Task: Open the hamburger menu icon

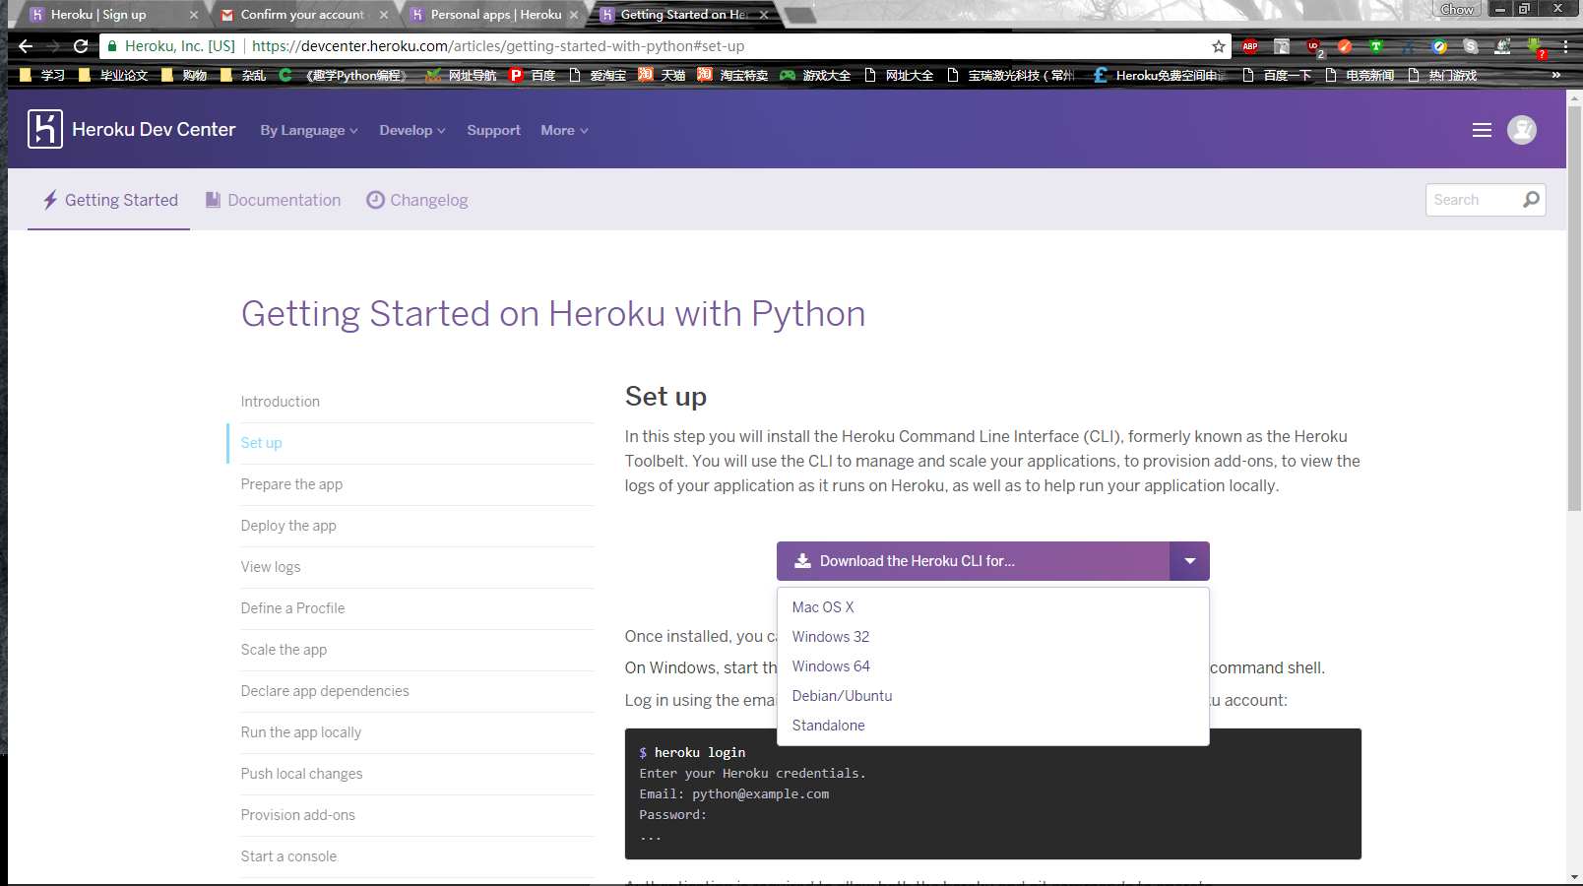Action: 1482,129
